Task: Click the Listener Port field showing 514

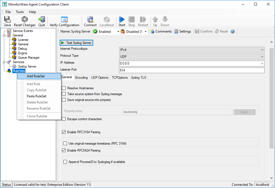Action: (192, 70)
